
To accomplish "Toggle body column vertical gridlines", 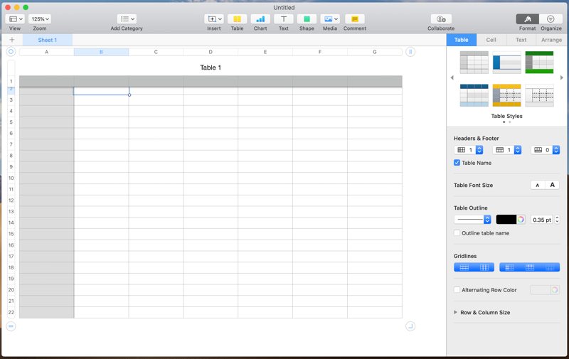I will [484, 267].
